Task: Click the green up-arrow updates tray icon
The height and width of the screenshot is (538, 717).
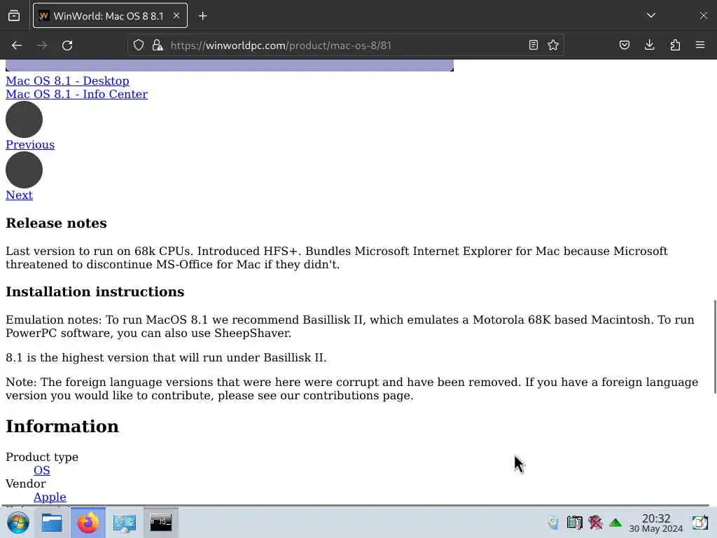Action: click(615, 523)
